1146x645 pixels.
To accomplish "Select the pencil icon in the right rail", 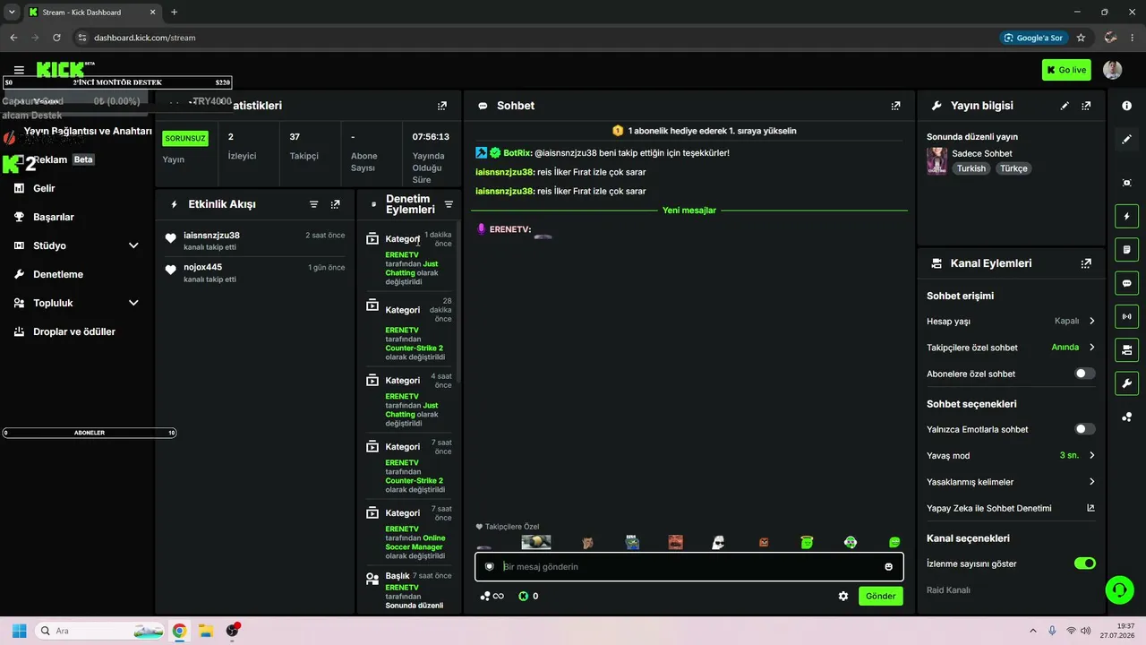I will [x=1126, y=140].
